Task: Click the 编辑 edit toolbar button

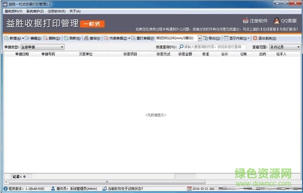Action: coord(33,38)
